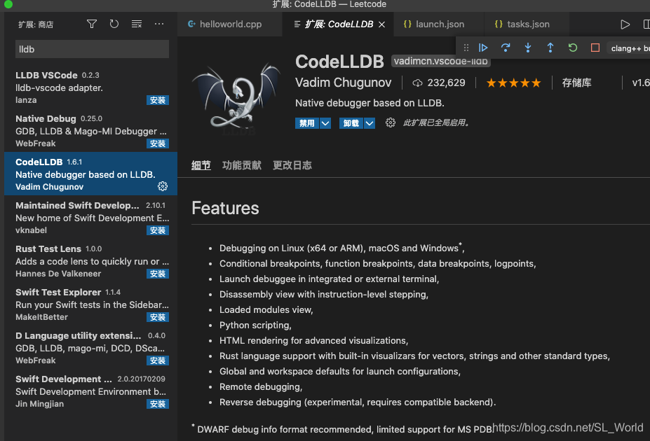650x441 pixels.
Task: Stop debugging with the red square
Action: (595, 48)
